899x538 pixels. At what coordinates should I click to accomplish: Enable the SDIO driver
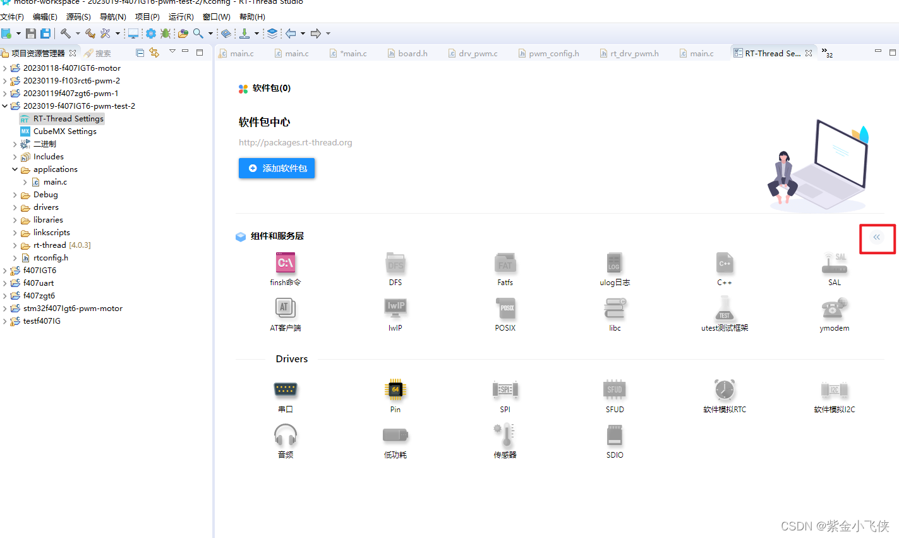click(x=615, y=441)
